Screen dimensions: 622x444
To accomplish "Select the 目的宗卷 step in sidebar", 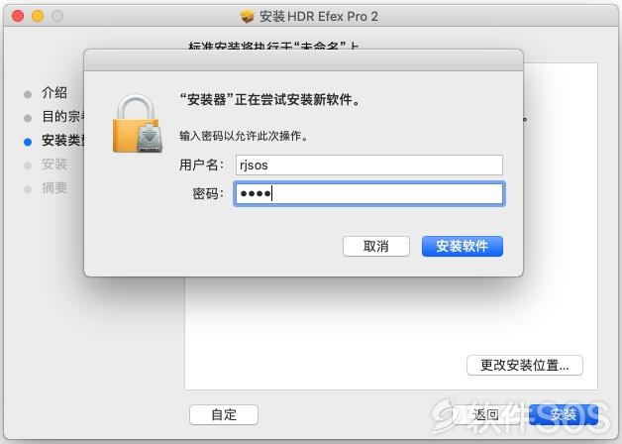I will click(x=62, y=117).
